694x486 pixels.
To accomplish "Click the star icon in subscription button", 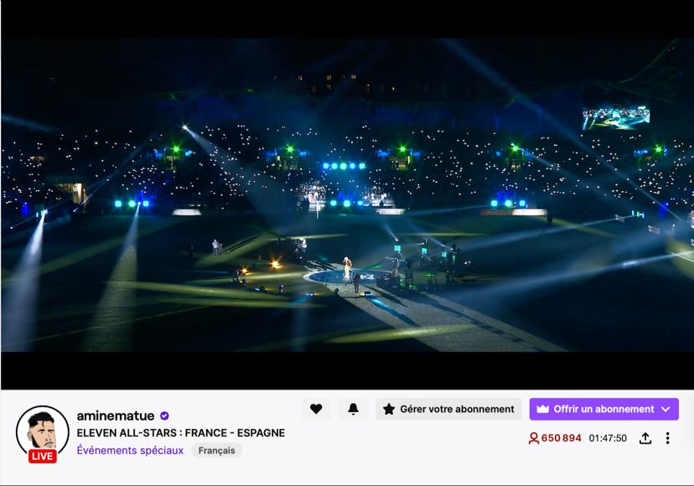I will pos(389,409).
